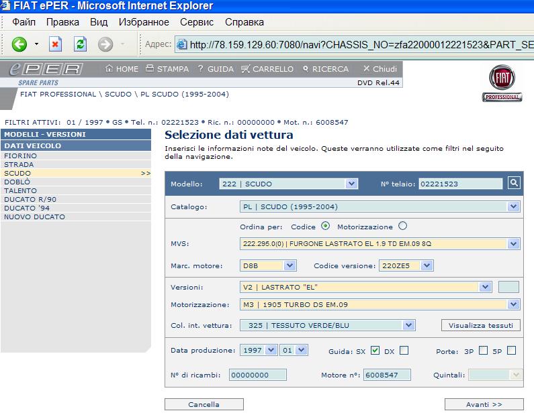
Task: Click STAMPA print in ePER toolbar
Action: pos(167,69)
